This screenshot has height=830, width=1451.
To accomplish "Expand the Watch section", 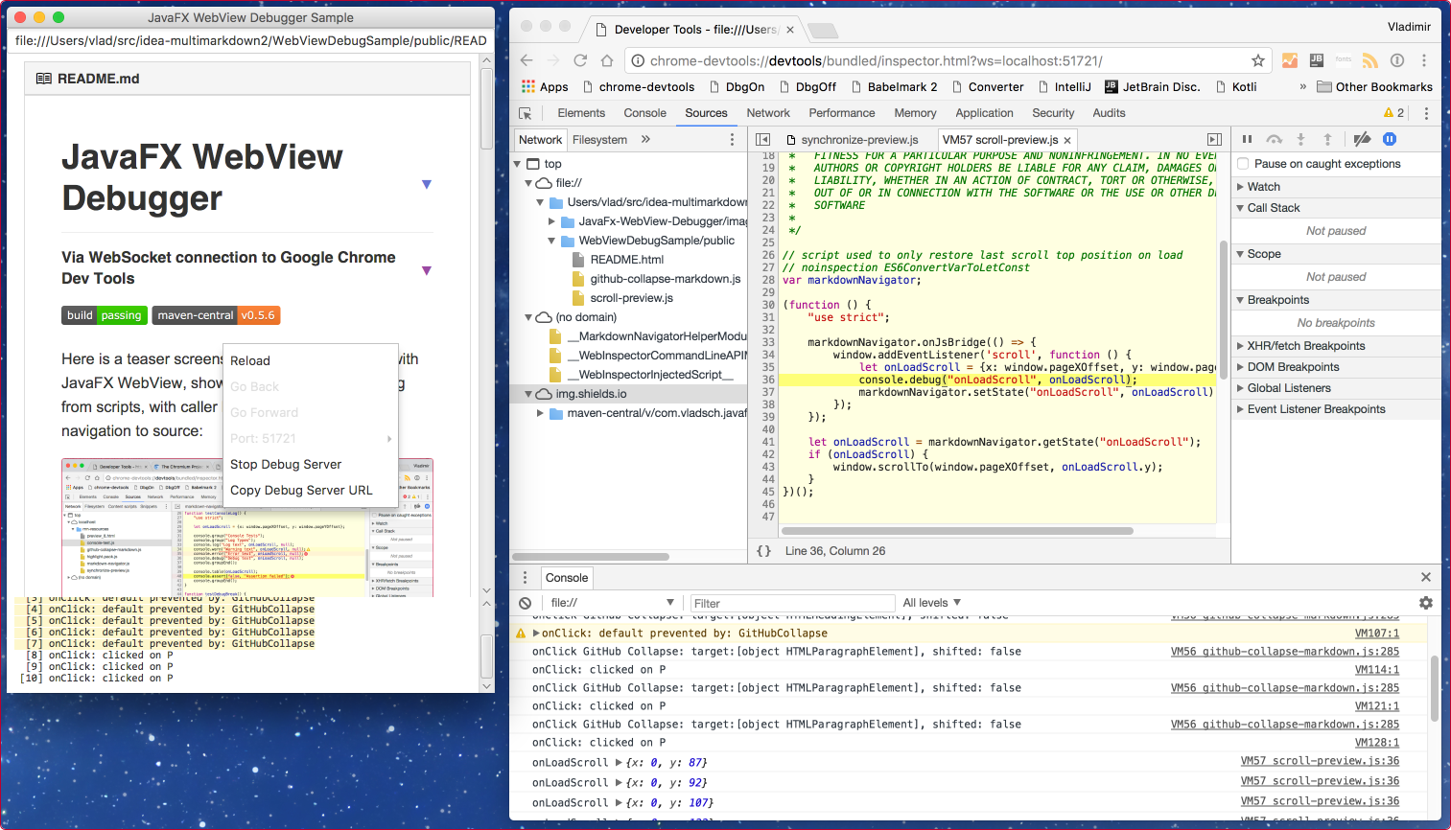I will click(1263, 187).
